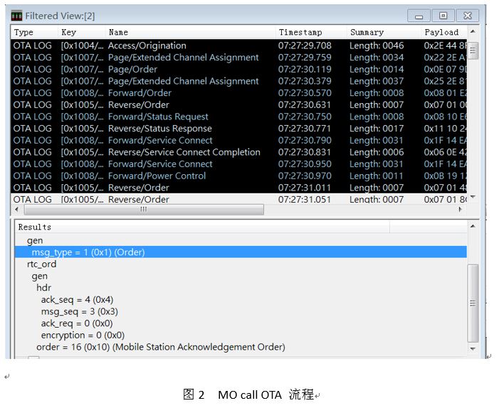This screenshot has height=408, width=499.
Task: Click the Results pane scrollbar thumb
Action: pos(473,303)
